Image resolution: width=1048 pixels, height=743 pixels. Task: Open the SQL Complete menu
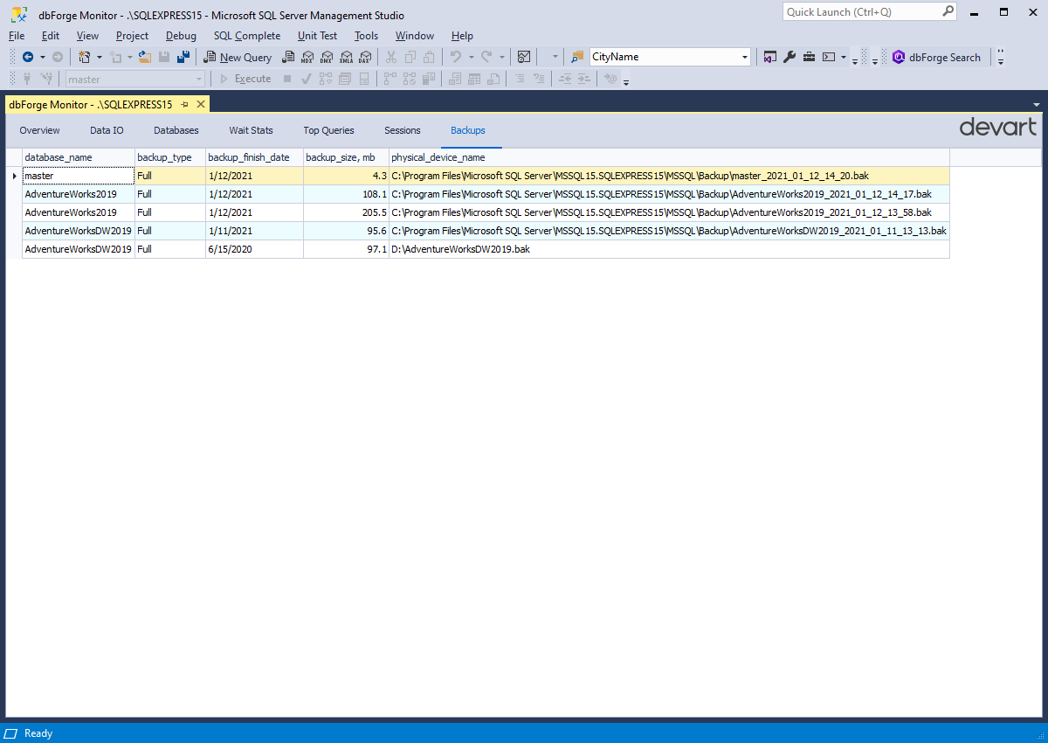247,36
